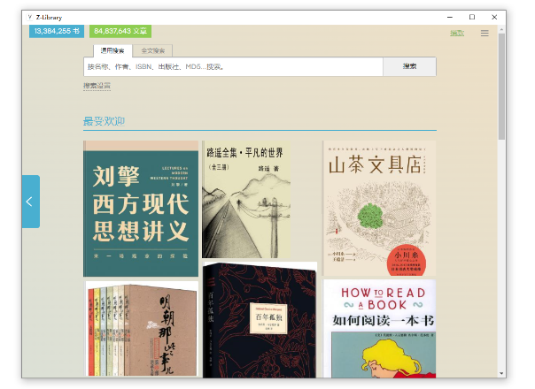The image size is (535, 389).
Task: Switch to the 通用搜索 tab
Action: tap(112, 50)
